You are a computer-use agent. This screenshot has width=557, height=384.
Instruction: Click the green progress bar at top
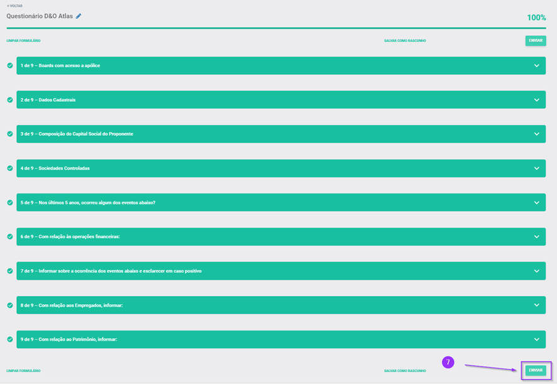tap(277, 28)
